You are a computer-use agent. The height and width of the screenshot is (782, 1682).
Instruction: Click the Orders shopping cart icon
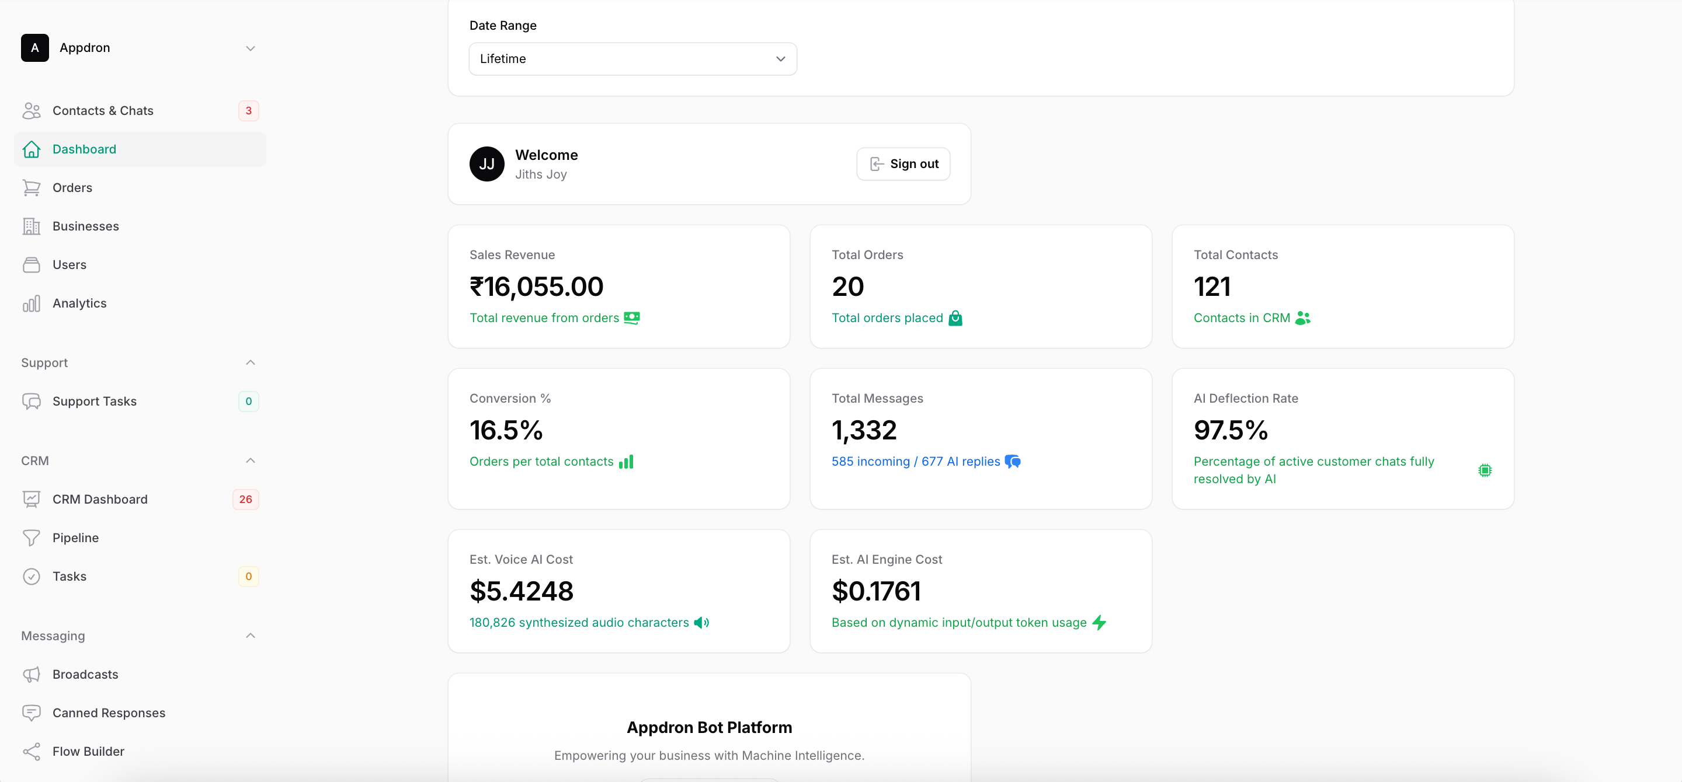32,188
